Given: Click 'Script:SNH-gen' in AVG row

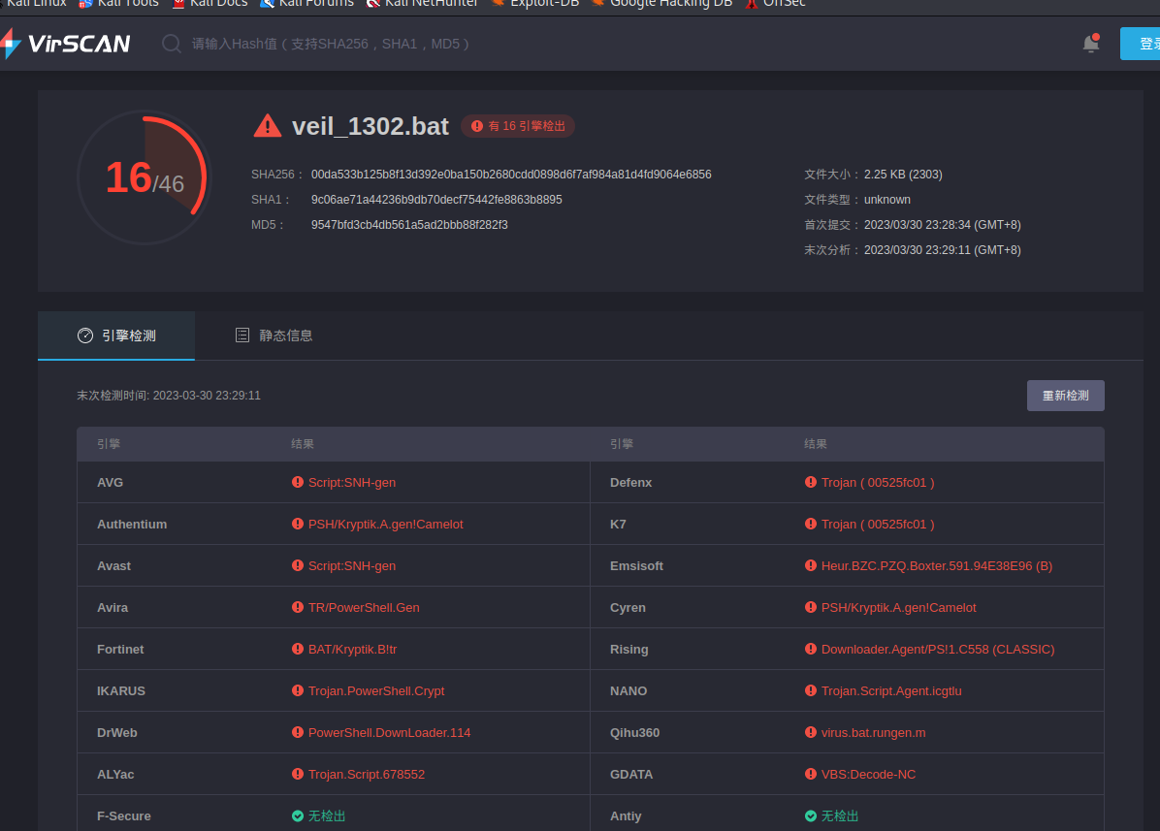Looking at the screenshot, I should click(351, 482).
